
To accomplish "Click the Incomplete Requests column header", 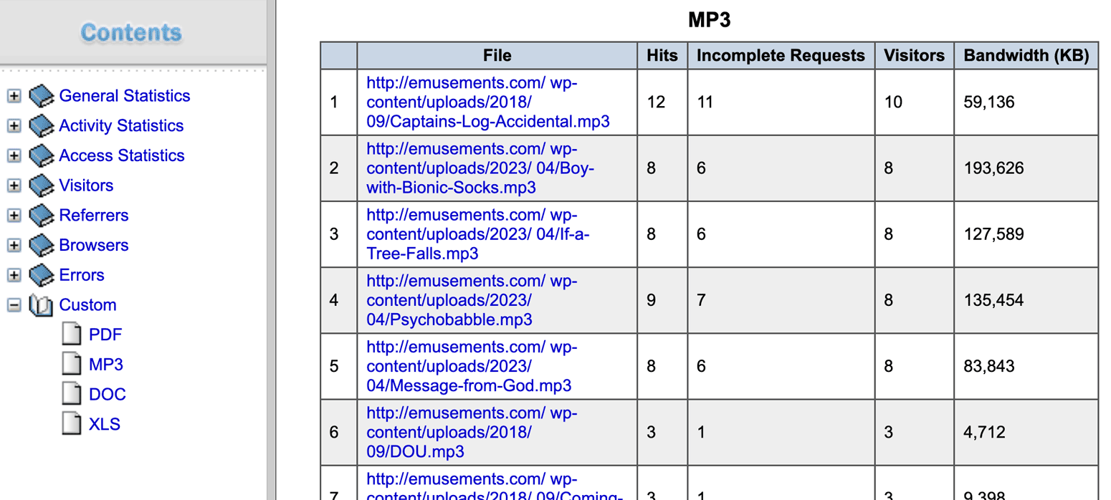I will pyautogui.click(x=781, y=55).
